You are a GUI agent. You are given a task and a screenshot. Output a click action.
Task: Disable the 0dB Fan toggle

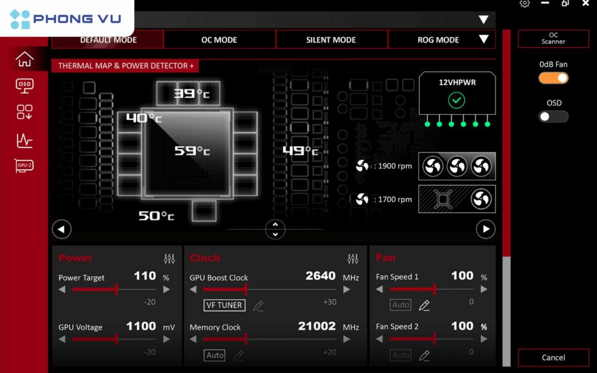click(553, 78)
